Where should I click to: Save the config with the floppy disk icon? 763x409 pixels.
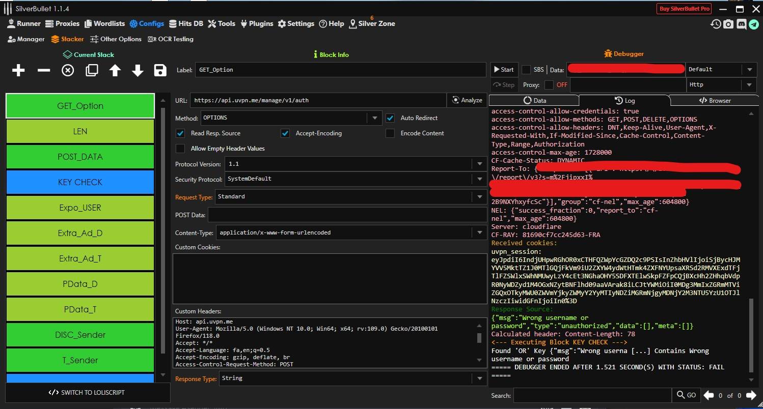coord(160,70)
